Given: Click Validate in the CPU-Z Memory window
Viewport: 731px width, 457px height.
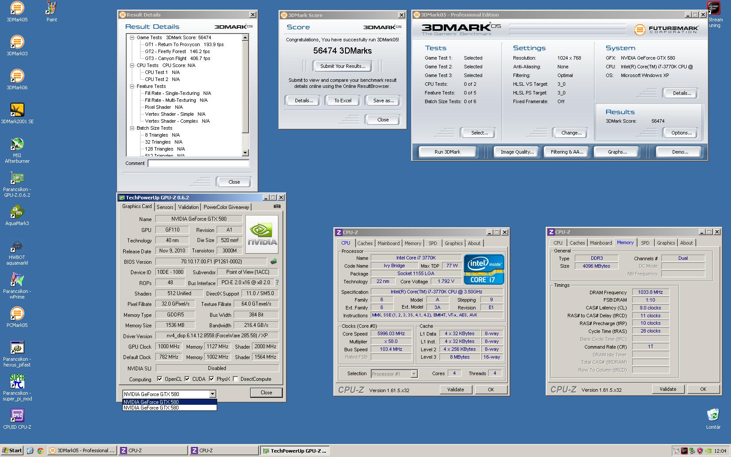Looking at the screenshot, I should pyautogui.click(x=668, y=389).
